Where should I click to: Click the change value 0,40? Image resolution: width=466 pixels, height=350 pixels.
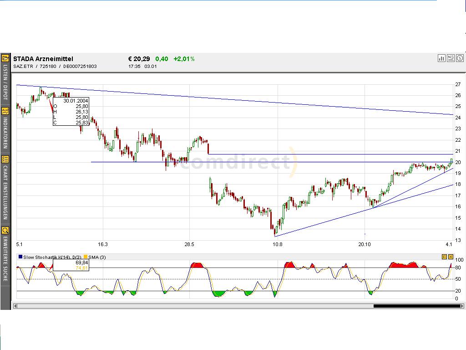click(162, 59)
